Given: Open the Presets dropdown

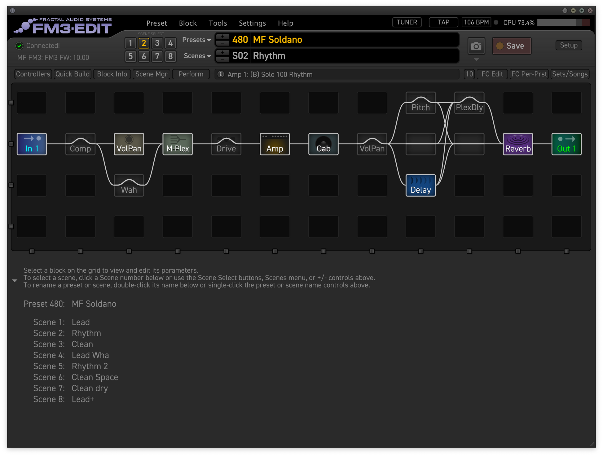Looking at the screenshot, I should pos(196,40).
